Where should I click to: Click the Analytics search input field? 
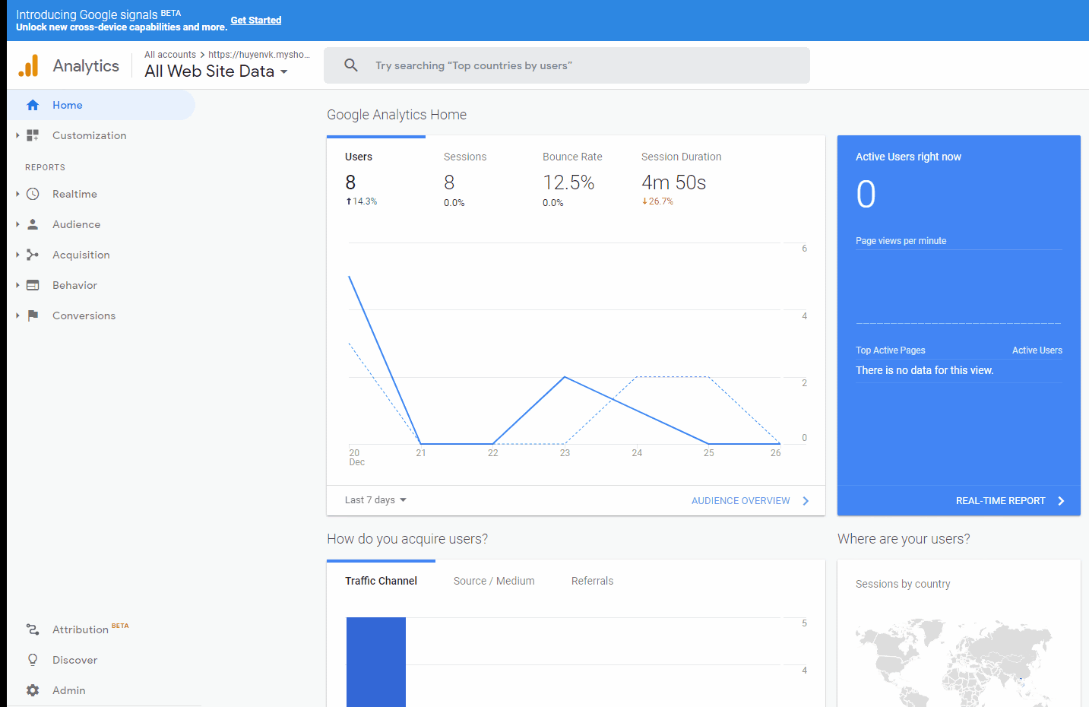567,65
